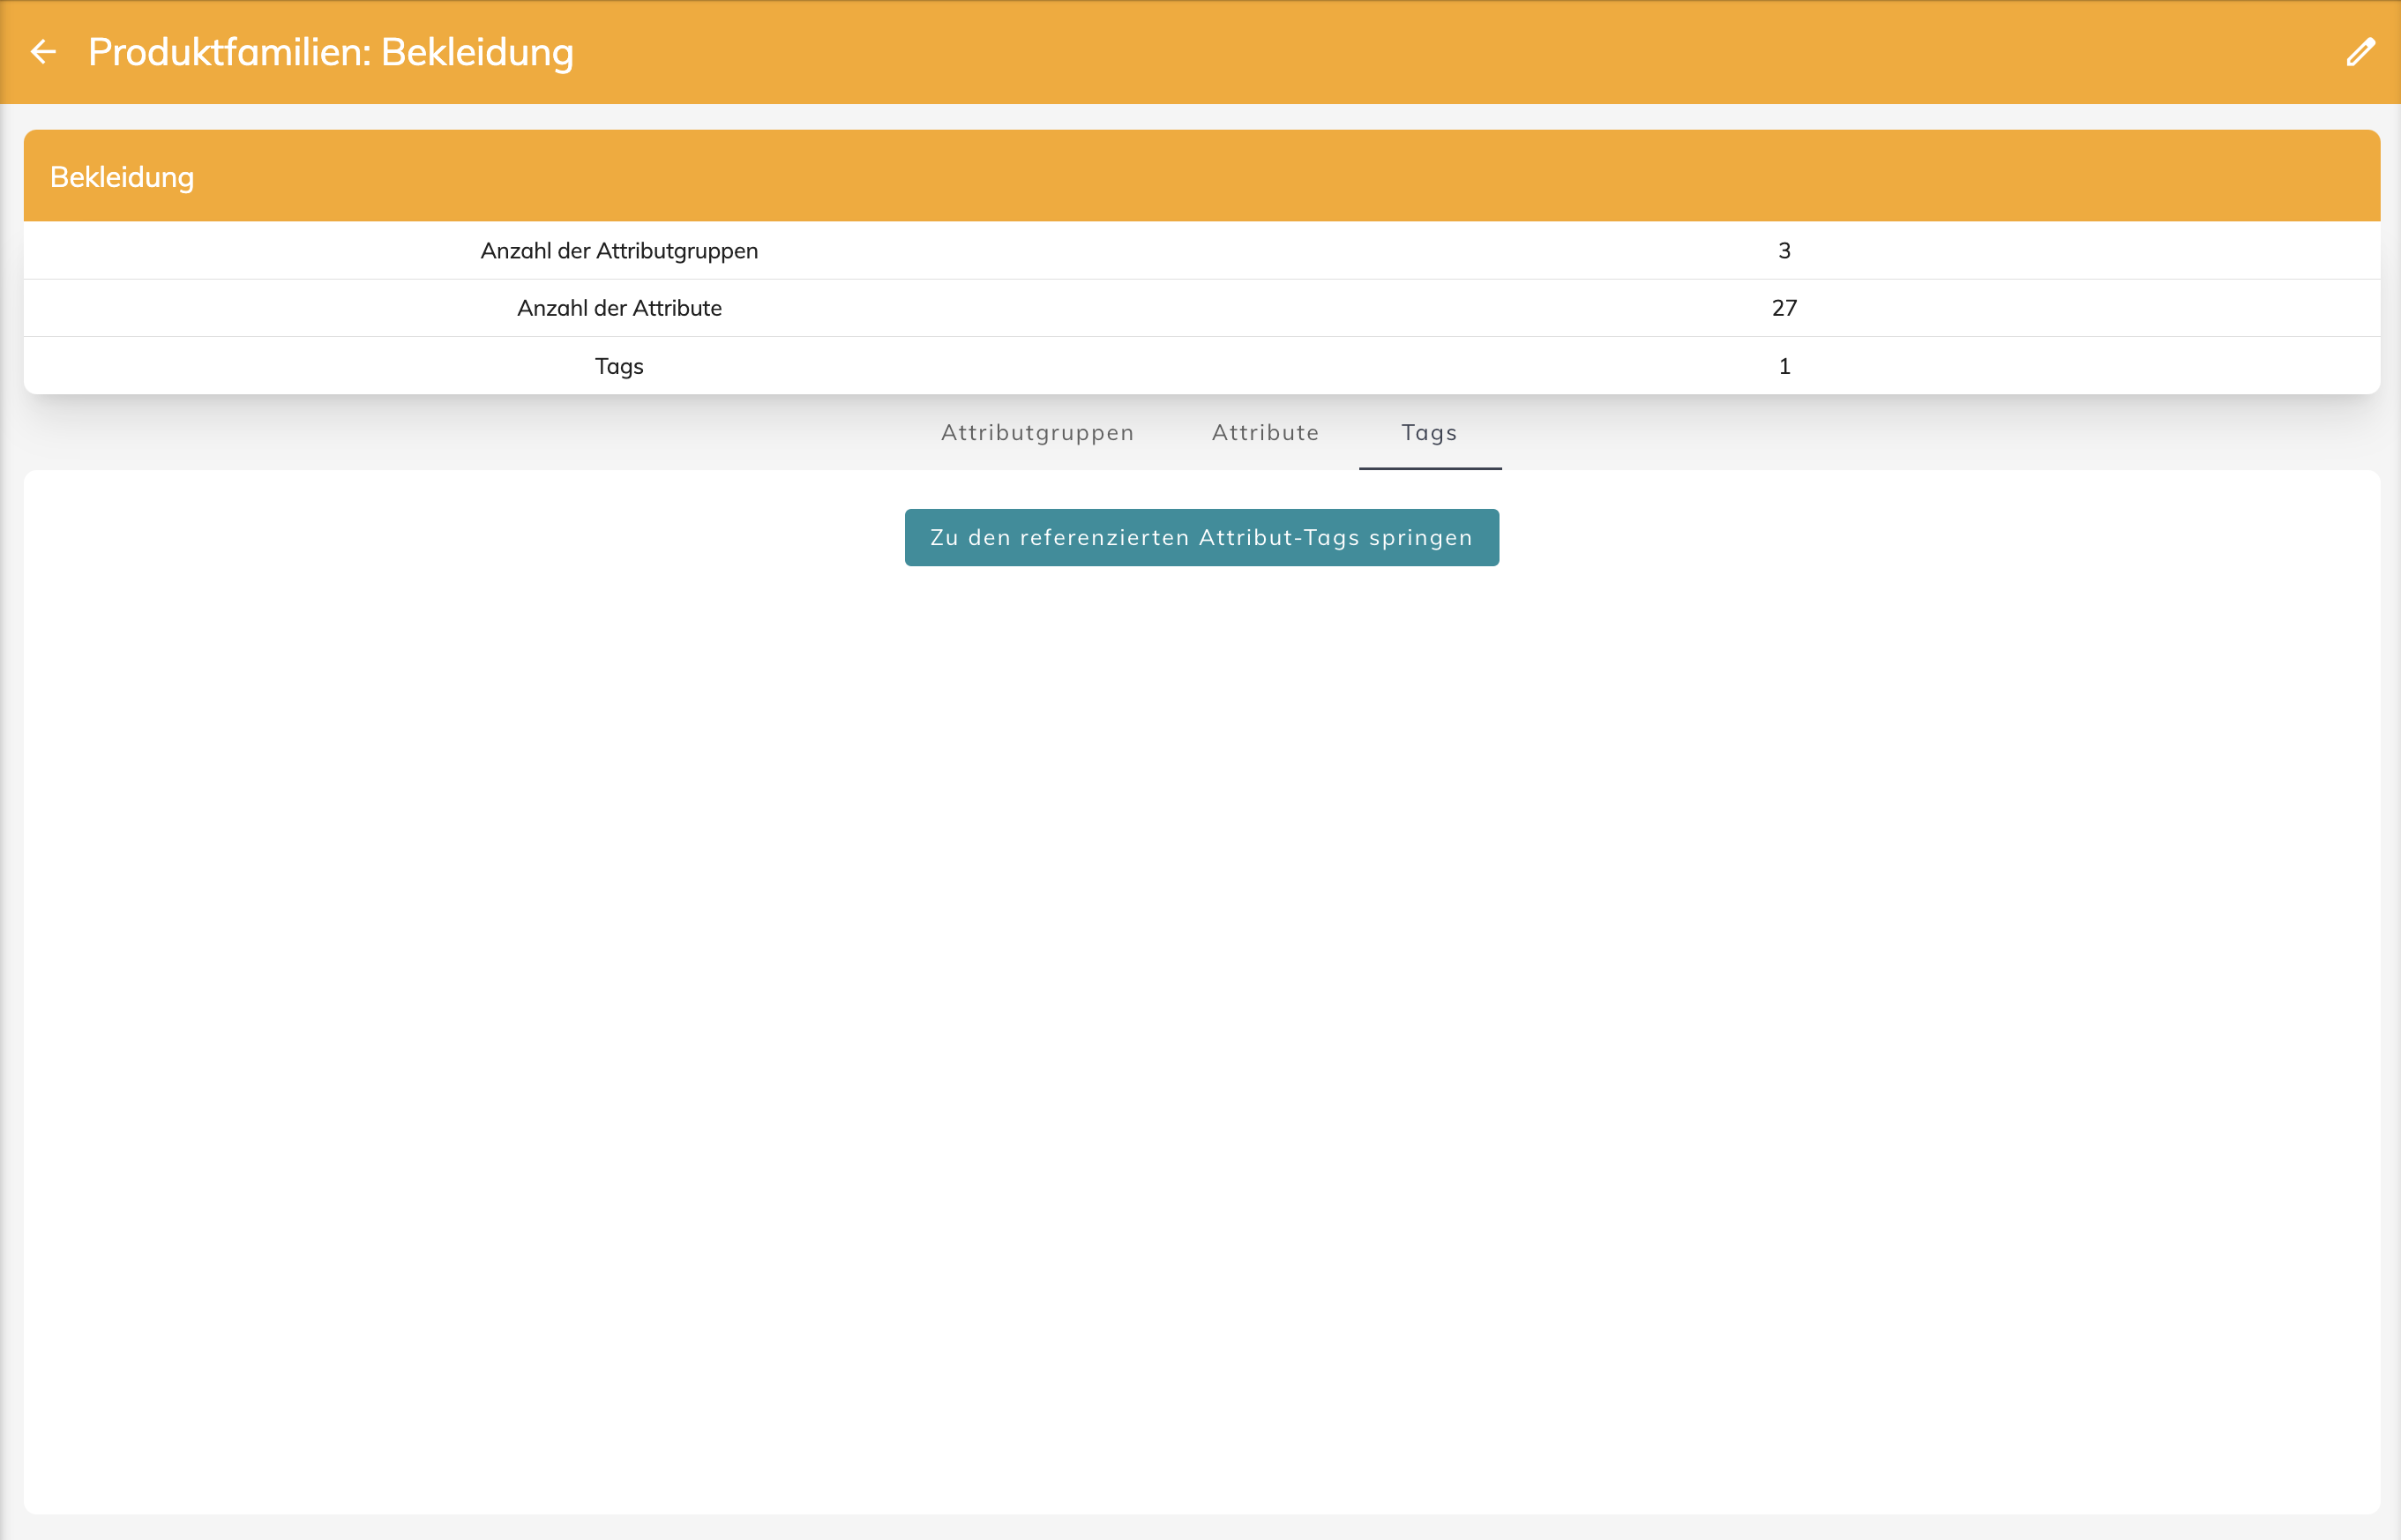Jump to referenced attribute tags button
Image resolution: width=2401 pixels, height=1540 pixels.
click(x=1201, y=538)
